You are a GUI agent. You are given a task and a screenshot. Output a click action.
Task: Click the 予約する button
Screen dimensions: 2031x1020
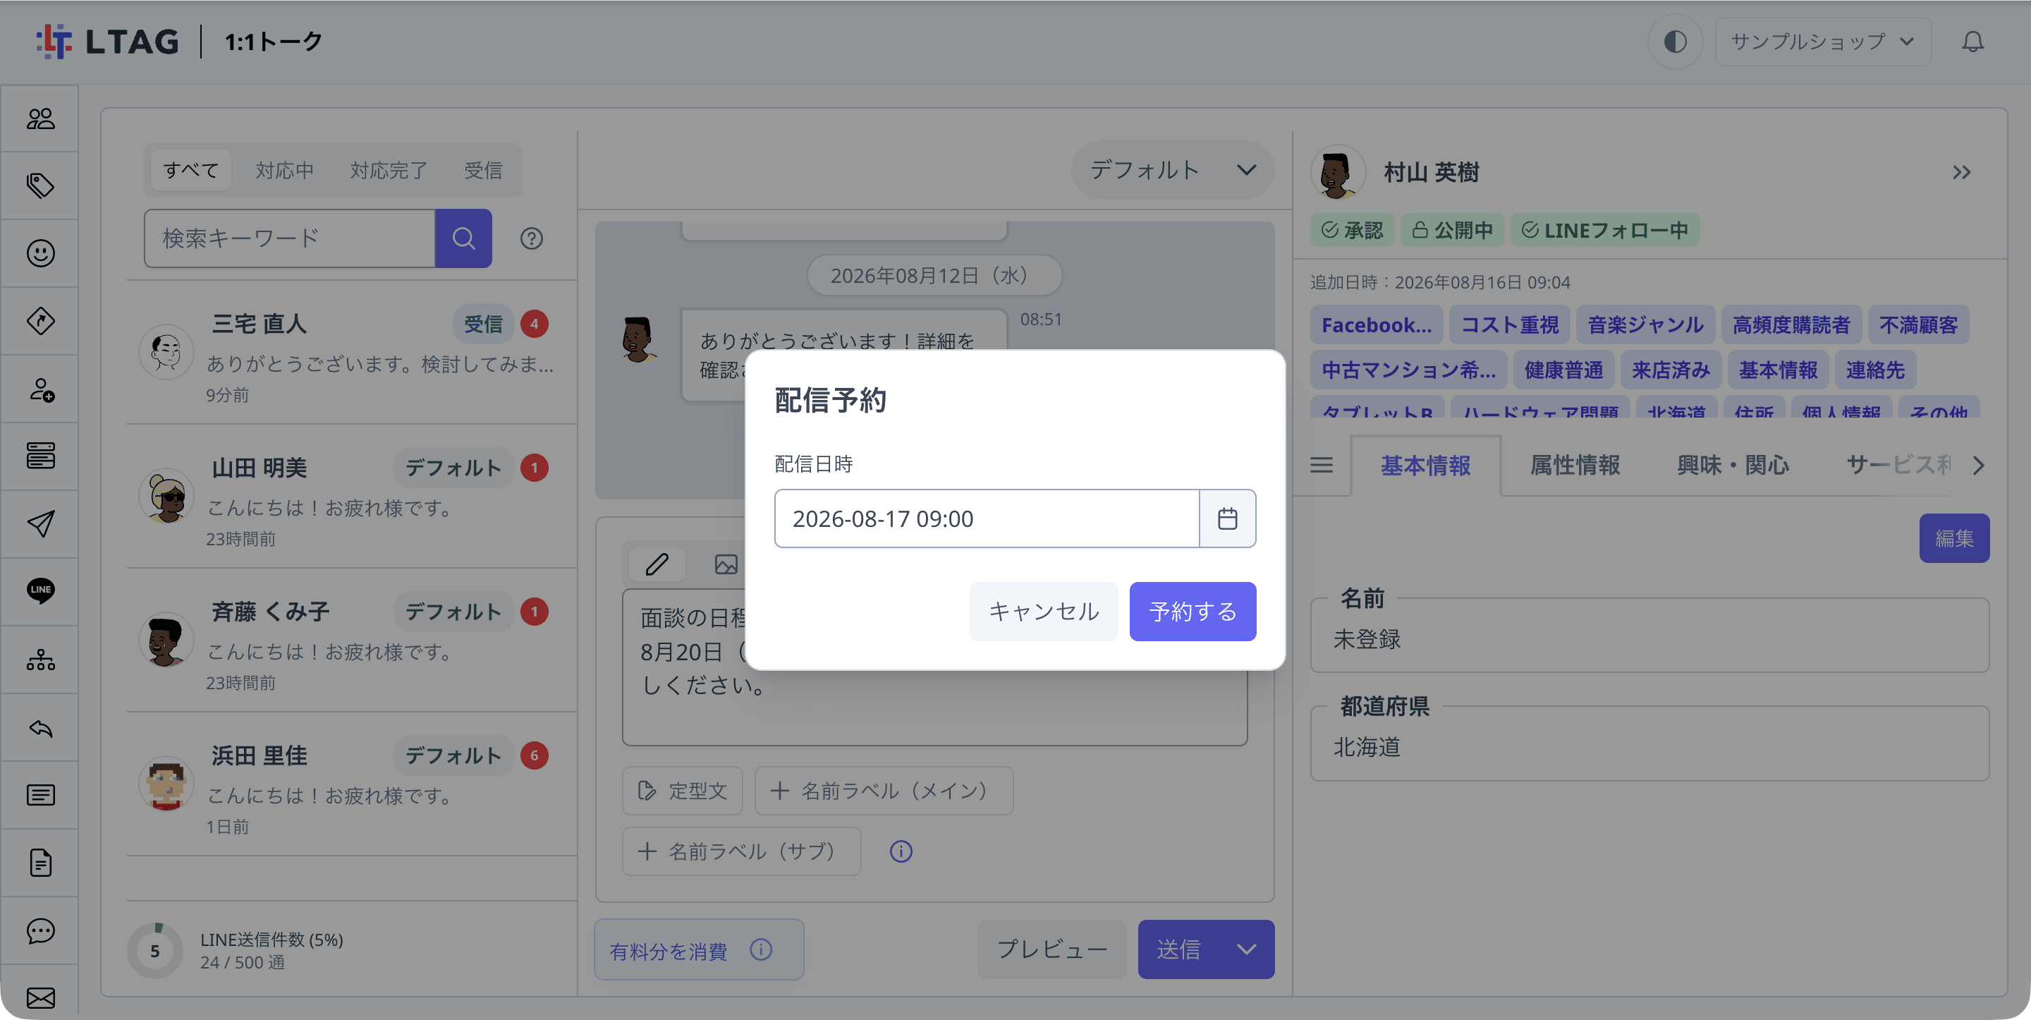(1192, 612)
